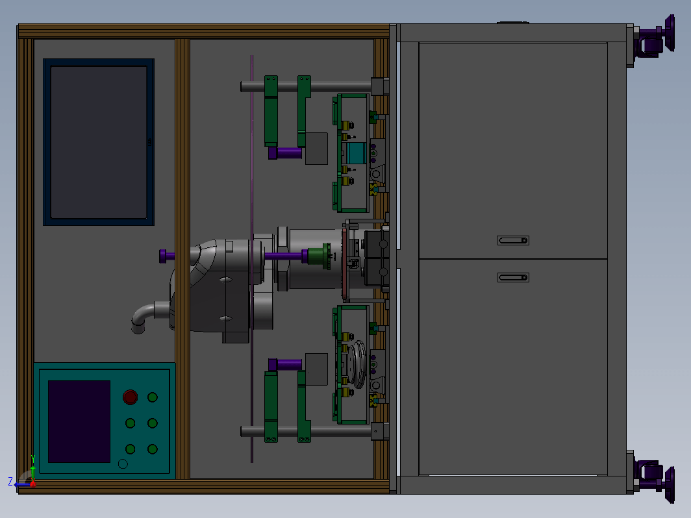Click the red emergency stop button
The height and width of the screenshot is (518, 691).
click(x=130, y=397)
